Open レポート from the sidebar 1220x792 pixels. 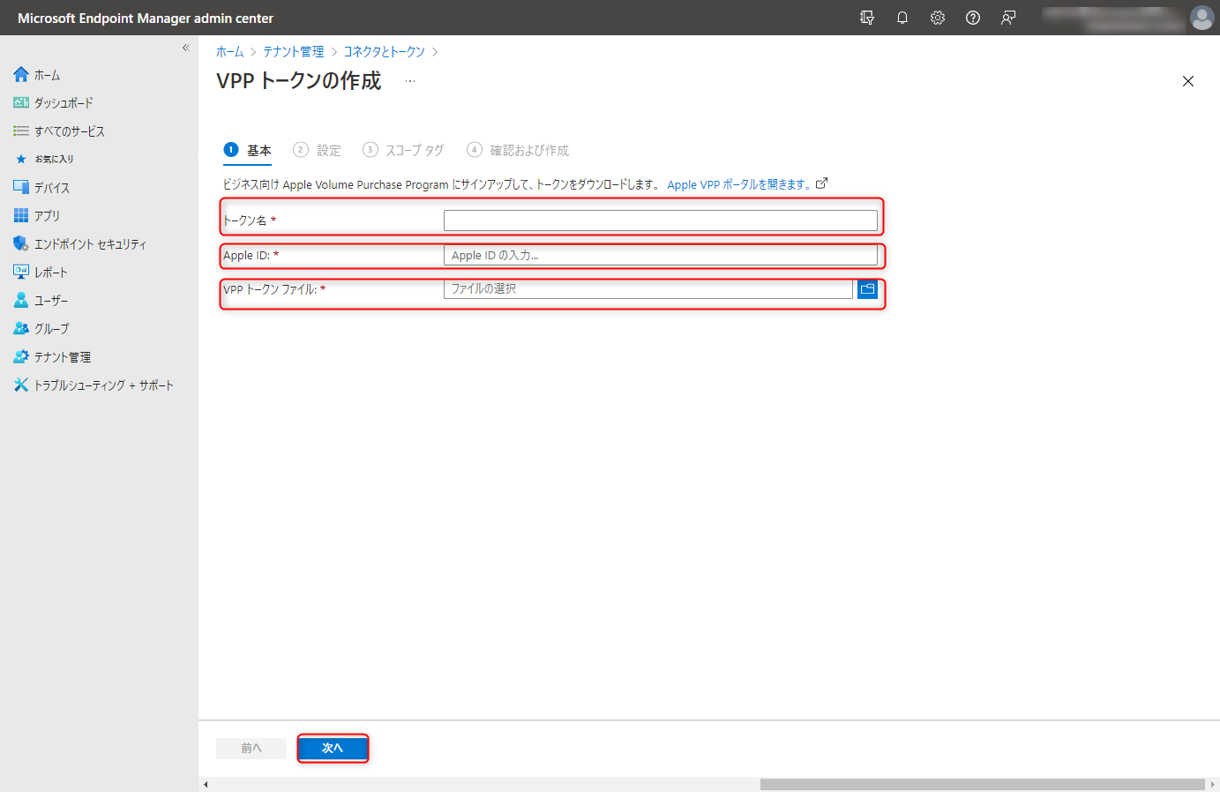[49, 272]
